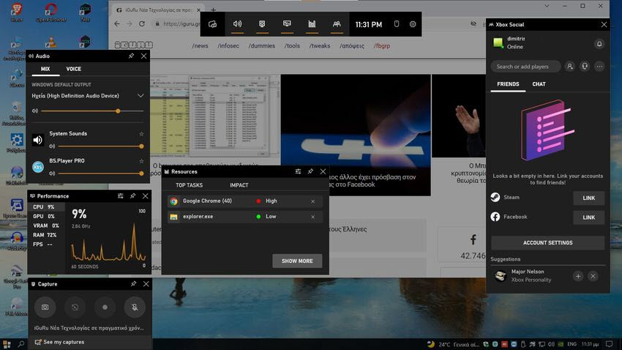Viewport: 622px width, 350px height.
Task: Take a screenshot with the Capture camera icon
Action: click(x=45, y=307)
